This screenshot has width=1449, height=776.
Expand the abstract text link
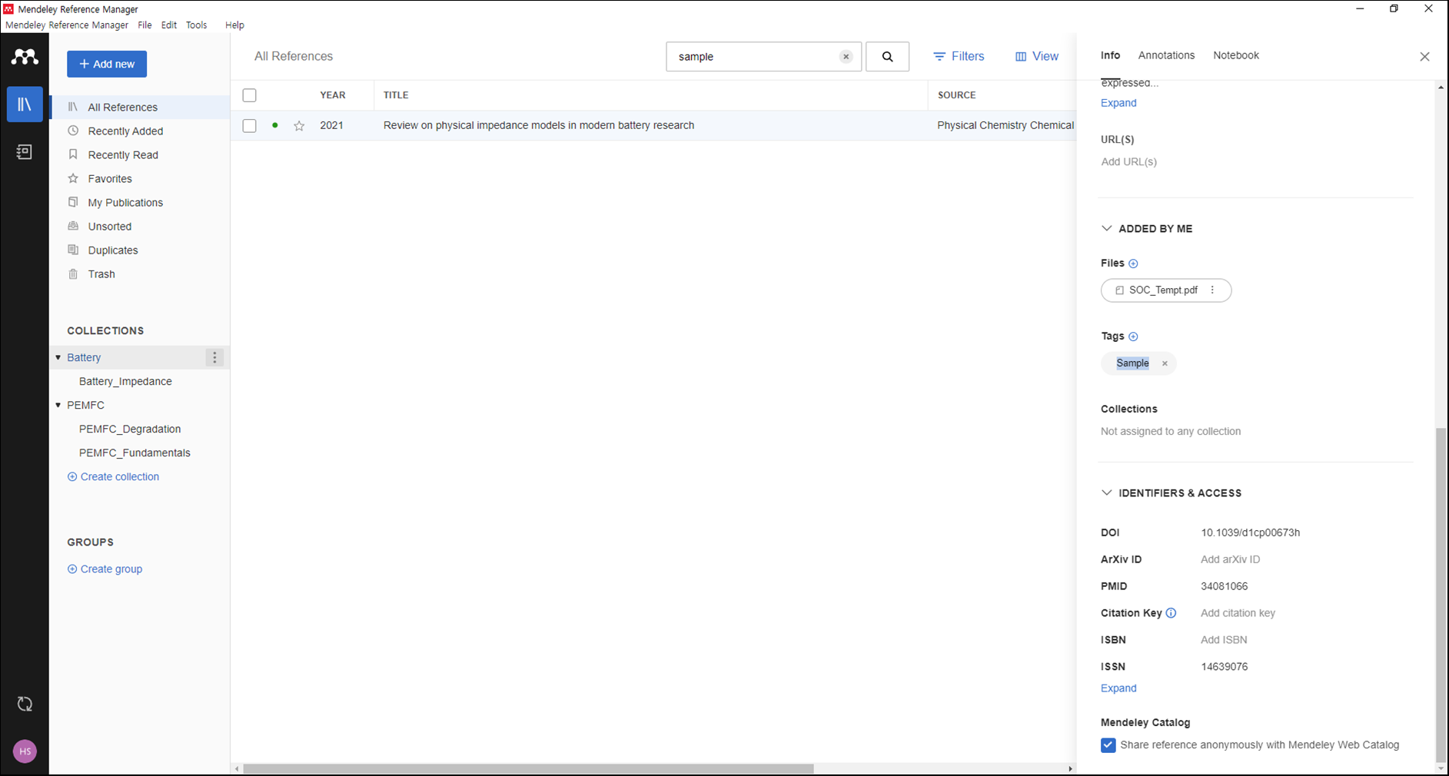click(x=1118, y=103)
